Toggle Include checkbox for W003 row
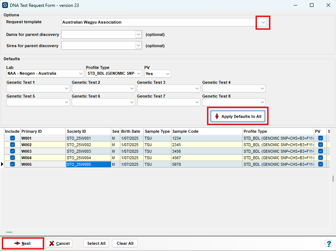Viewport: 336px width, 251px height. [12, 151]
